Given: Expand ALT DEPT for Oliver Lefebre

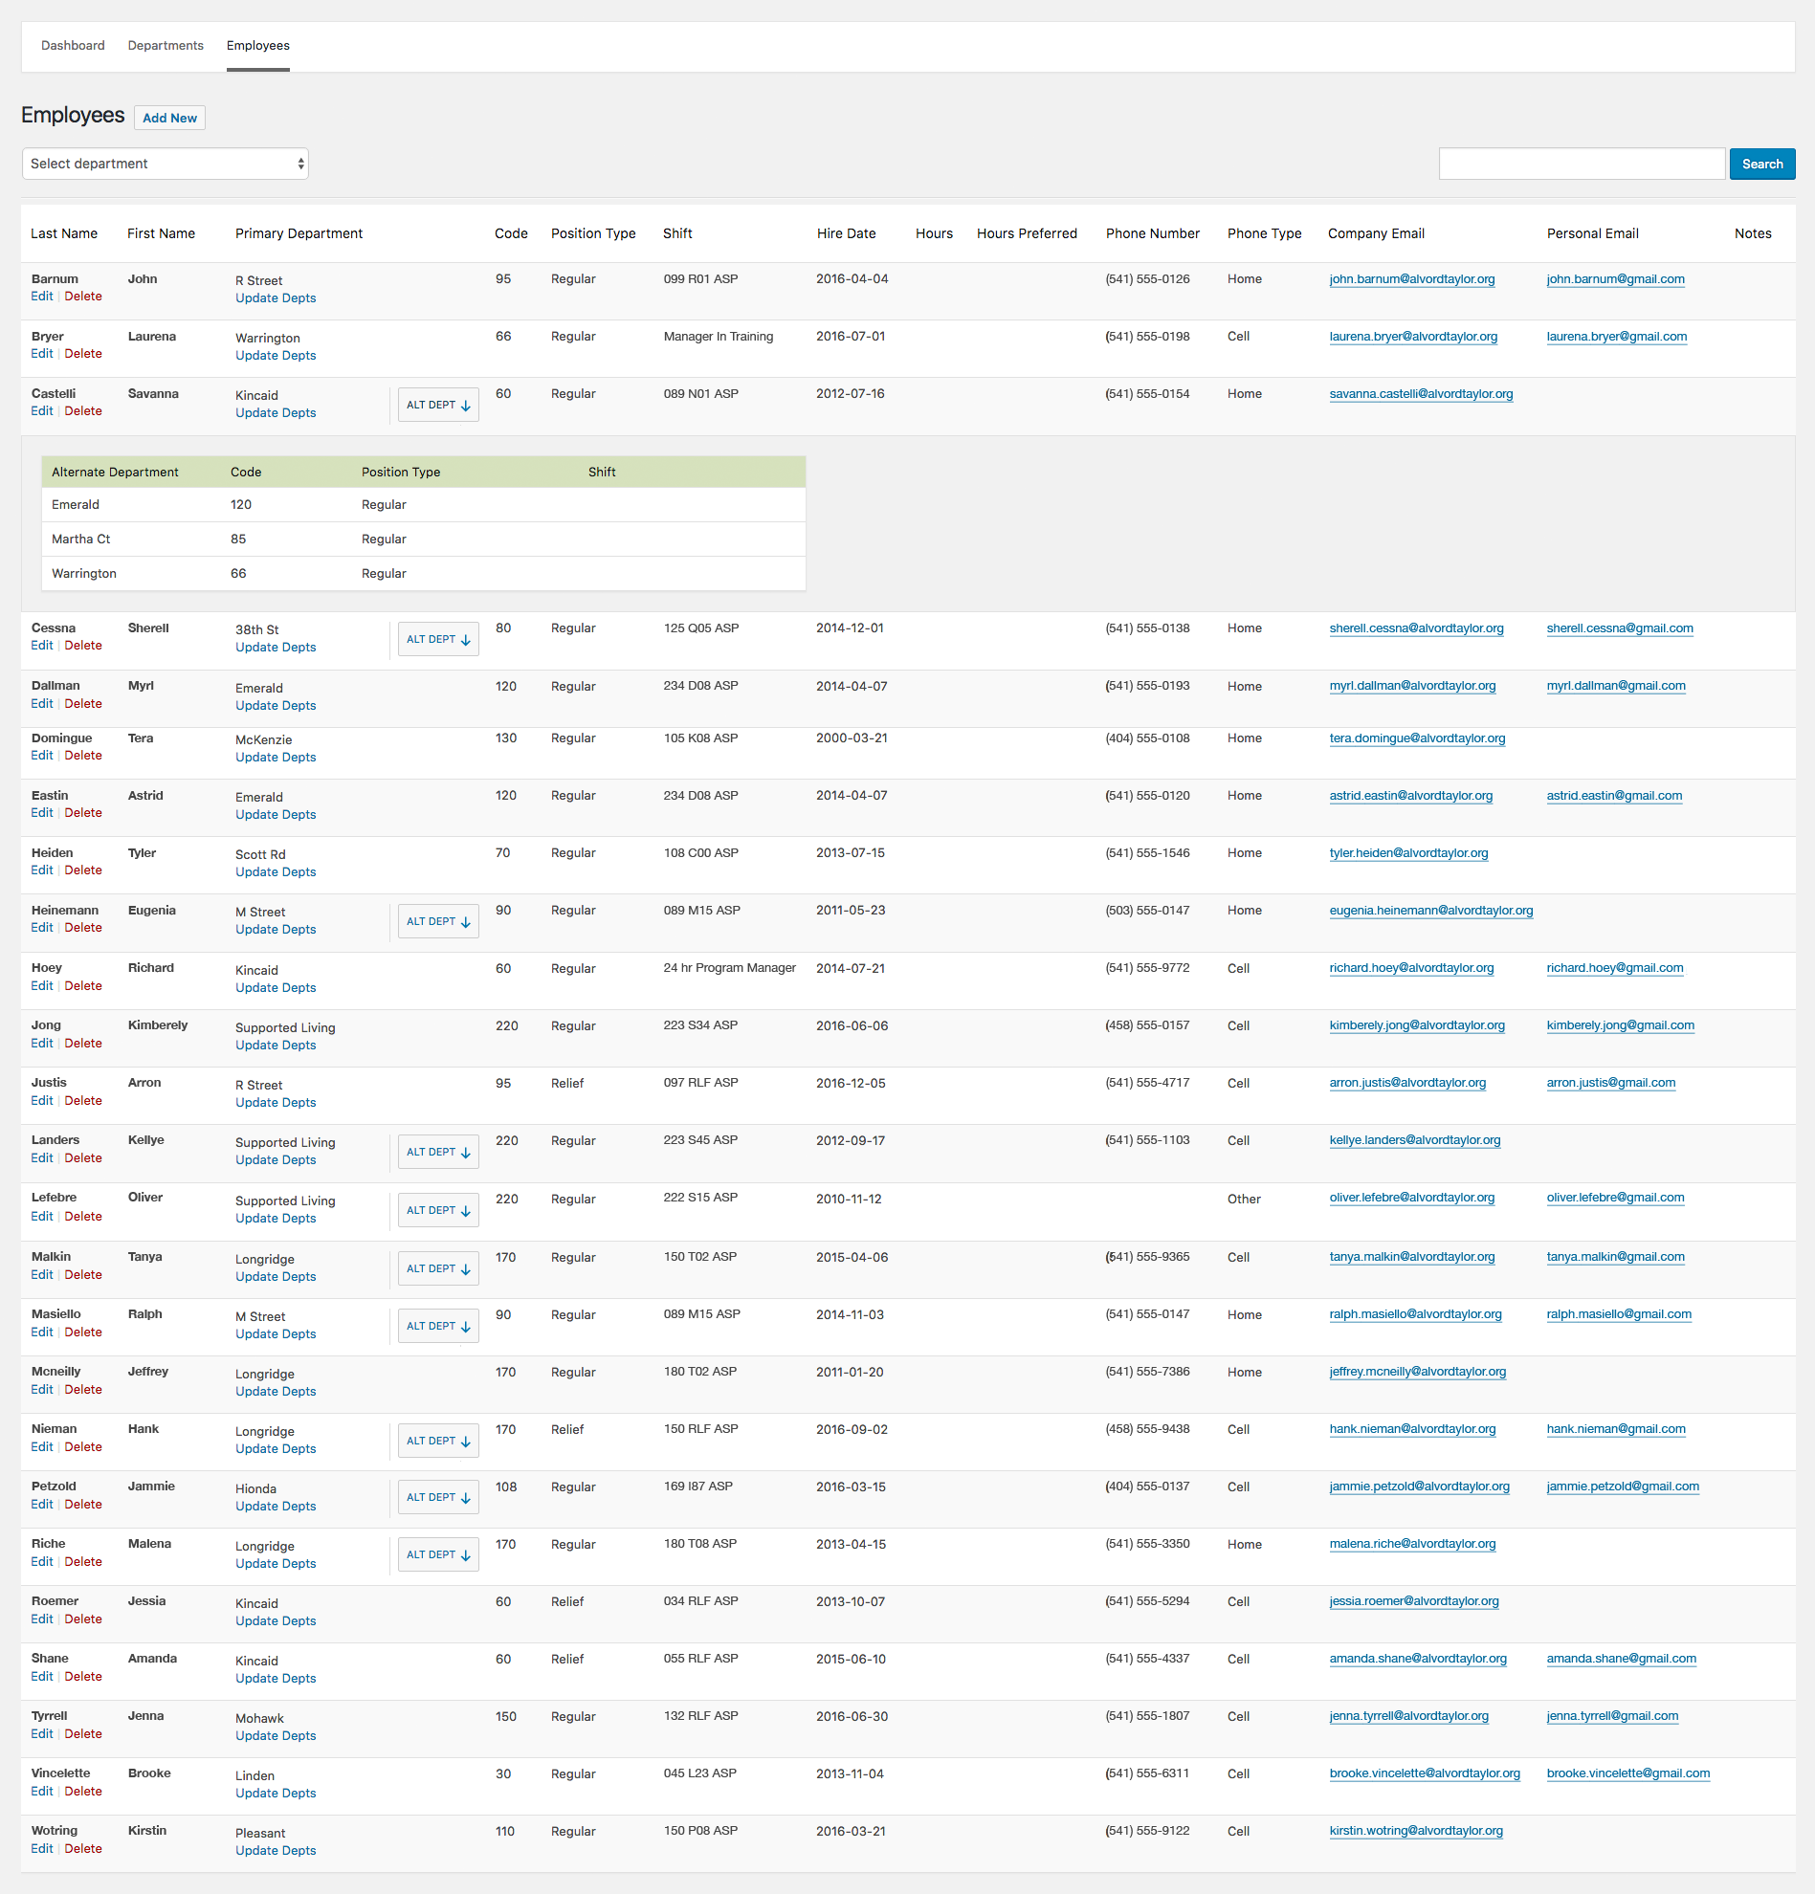Looking at the screenshot, I should pyautogui.click(x=438, y=1210).
